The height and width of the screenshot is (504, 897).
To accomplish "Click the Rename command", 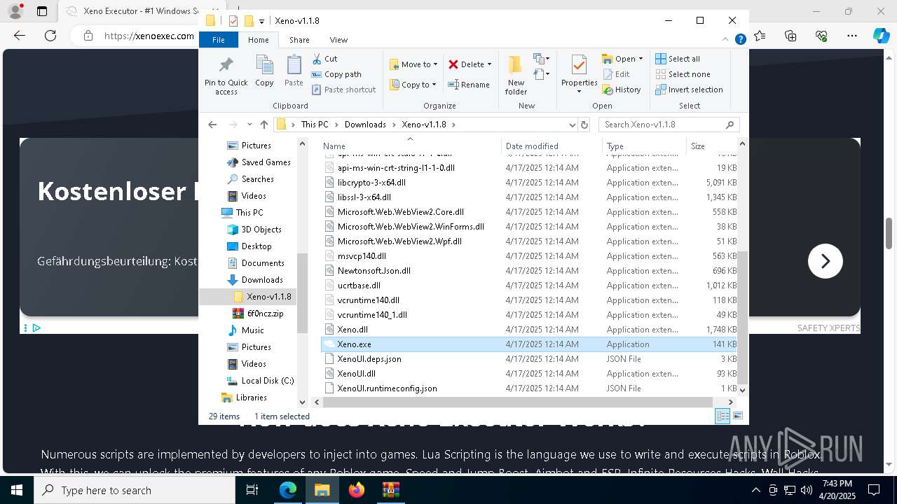I will [x=469, y=85].
